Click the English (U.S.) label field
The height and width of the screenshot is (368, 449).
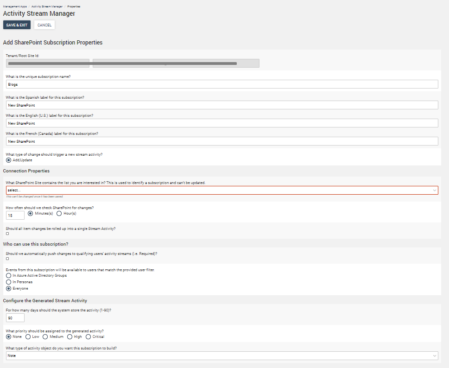222,123
